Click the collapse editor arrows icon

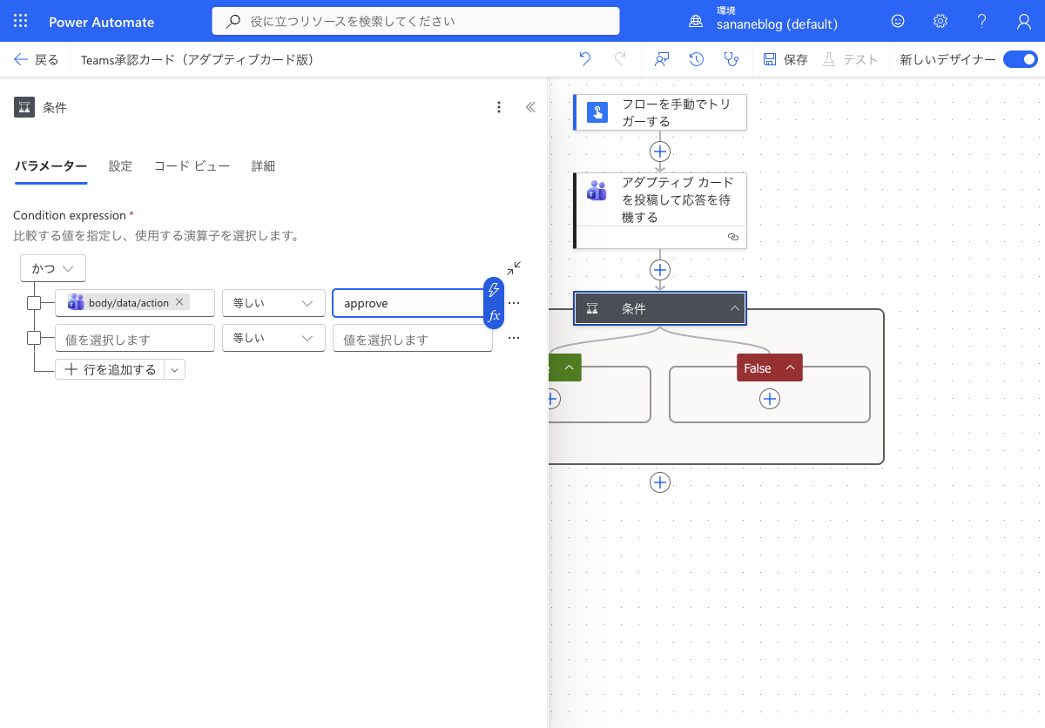[515, 267]
